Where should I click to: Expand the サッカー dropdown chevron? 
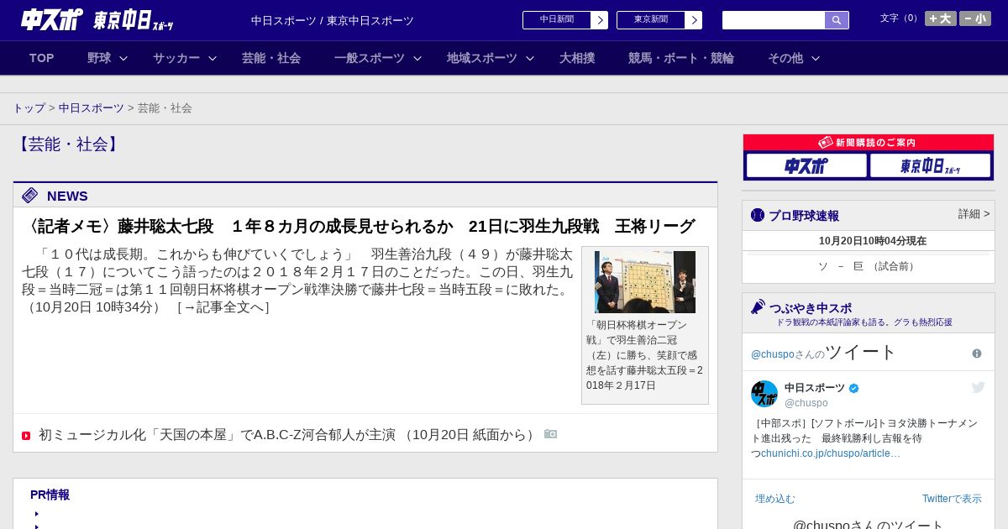[x=213, y=58]
